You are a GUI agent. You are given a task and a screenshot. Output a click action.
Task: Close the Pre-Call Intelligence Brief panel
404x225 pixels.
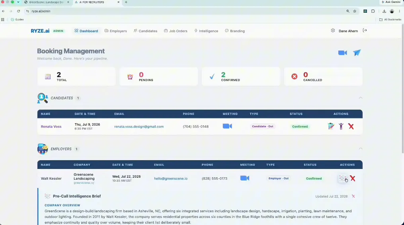click(x=353, y=196)
